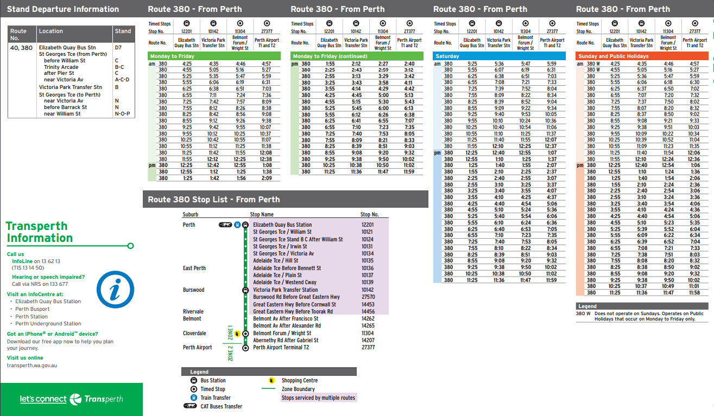The image size is (714, 416).
Task: Click 'St Georges Tce / Irwin St' stop name
Action: point(280,247)
